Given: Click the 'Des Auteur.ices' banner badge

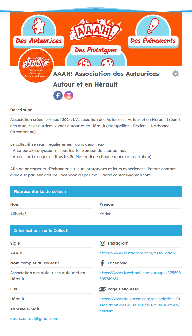Looking at the screenshot, I should click(39, 41).
